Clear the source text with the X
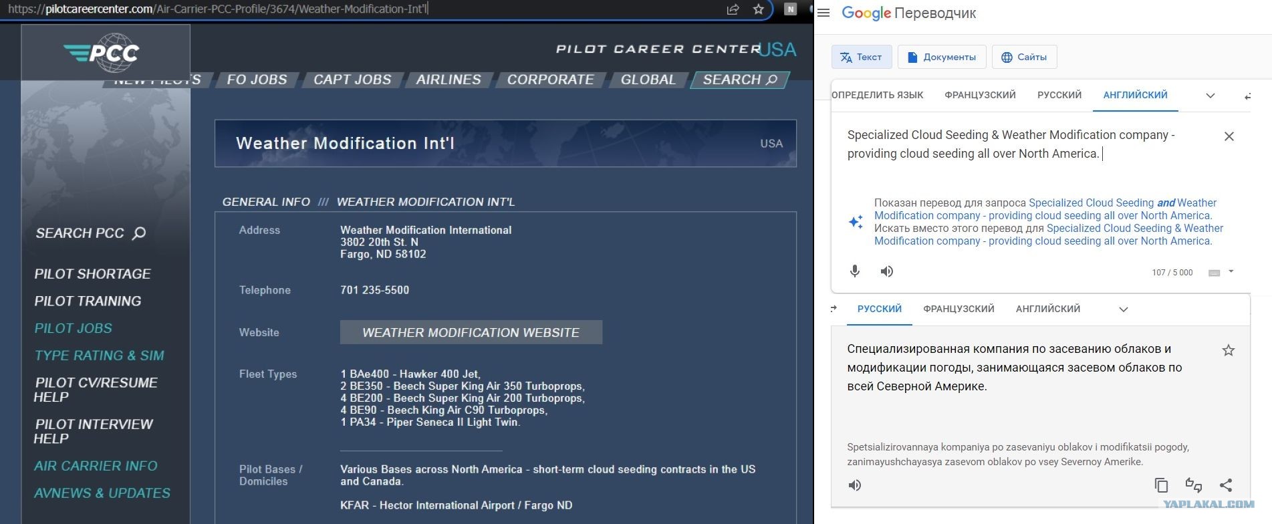The width and height of the screenshot is (1272, 524). pyautogui.click(x=1229, y=136)
